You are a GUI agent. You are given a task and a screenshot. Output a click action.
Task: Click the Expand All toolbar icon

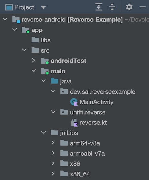tap(99, 7)
